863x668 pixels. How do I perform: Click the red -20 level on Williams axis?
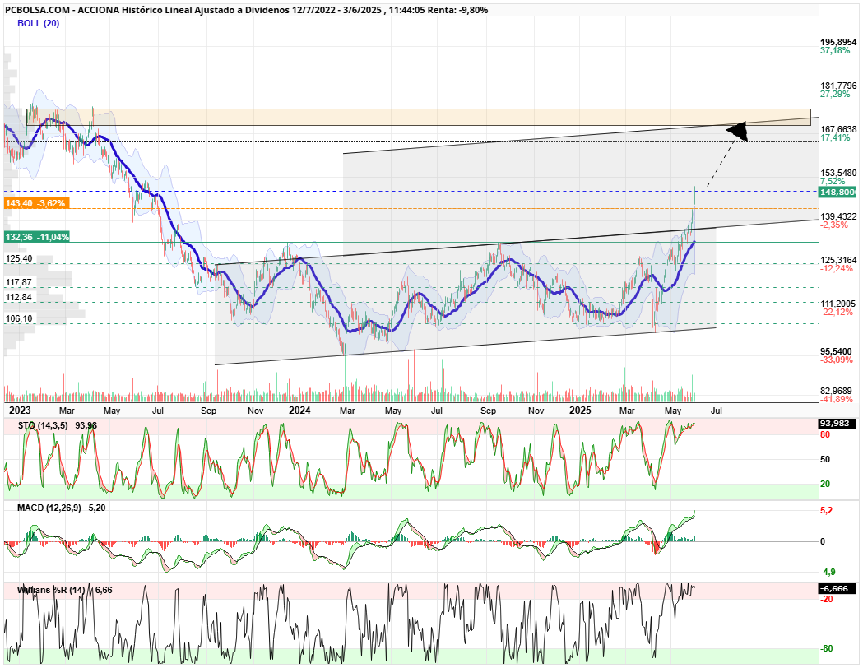[827, 600]
